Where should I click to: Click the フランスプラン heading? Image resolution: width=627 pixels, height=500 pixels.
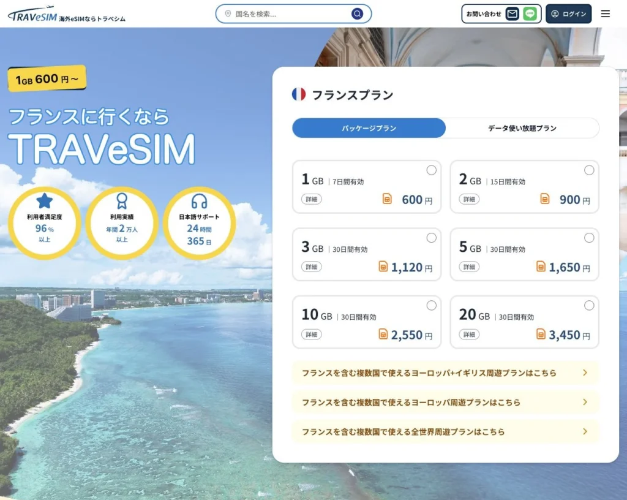[x=352, y=95]
